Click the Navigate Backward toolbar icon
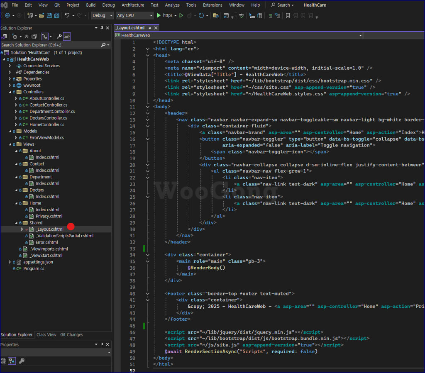Viewport: 425px width, 373px height. (7, 15)
